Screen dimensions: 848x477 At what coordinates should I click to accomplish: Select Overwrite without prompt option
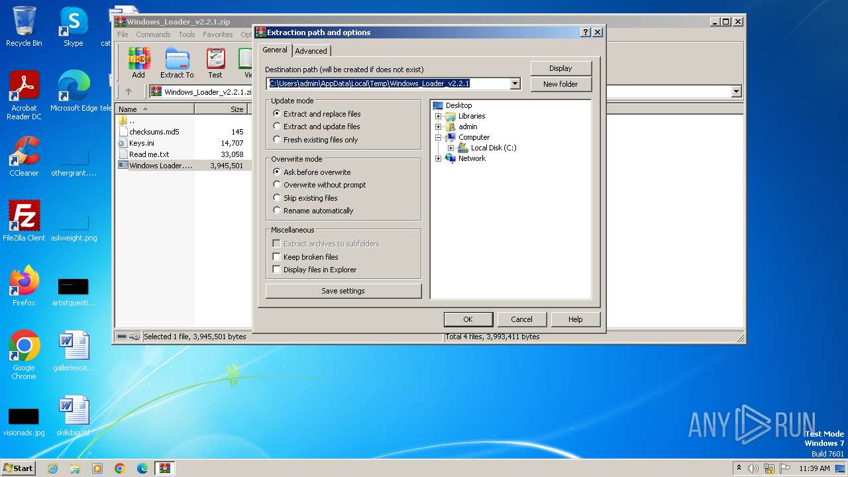pyautogui.click(x=319, y=185)
